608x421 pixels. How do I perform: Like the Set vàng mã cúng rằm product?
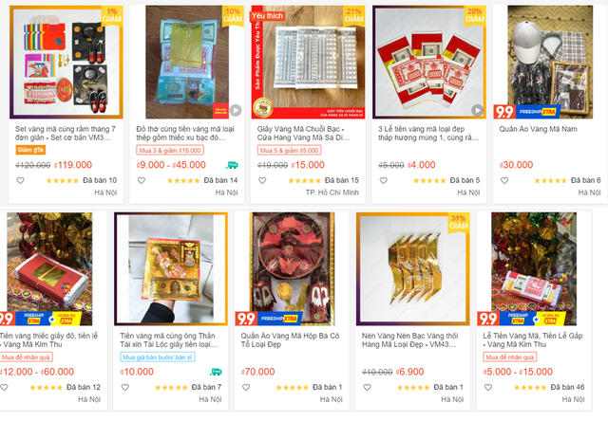pyautogui.click(x=20, y=180)
